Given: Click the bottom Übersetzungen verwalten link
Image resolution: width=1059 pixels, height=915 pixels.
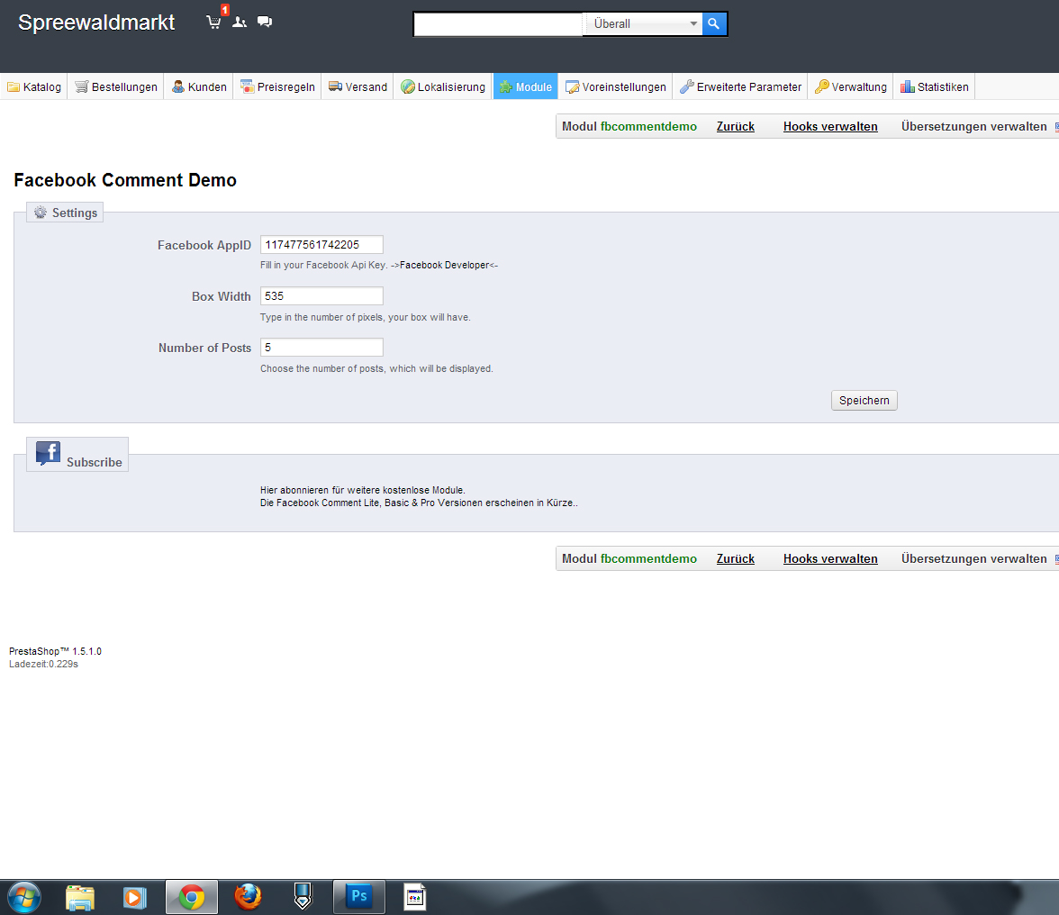Looking at the screenshot, I should click(x=974, y=558).
